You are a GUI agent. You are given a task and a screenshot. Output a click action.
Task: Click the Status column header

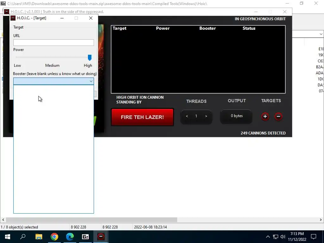tap(249, 28)
